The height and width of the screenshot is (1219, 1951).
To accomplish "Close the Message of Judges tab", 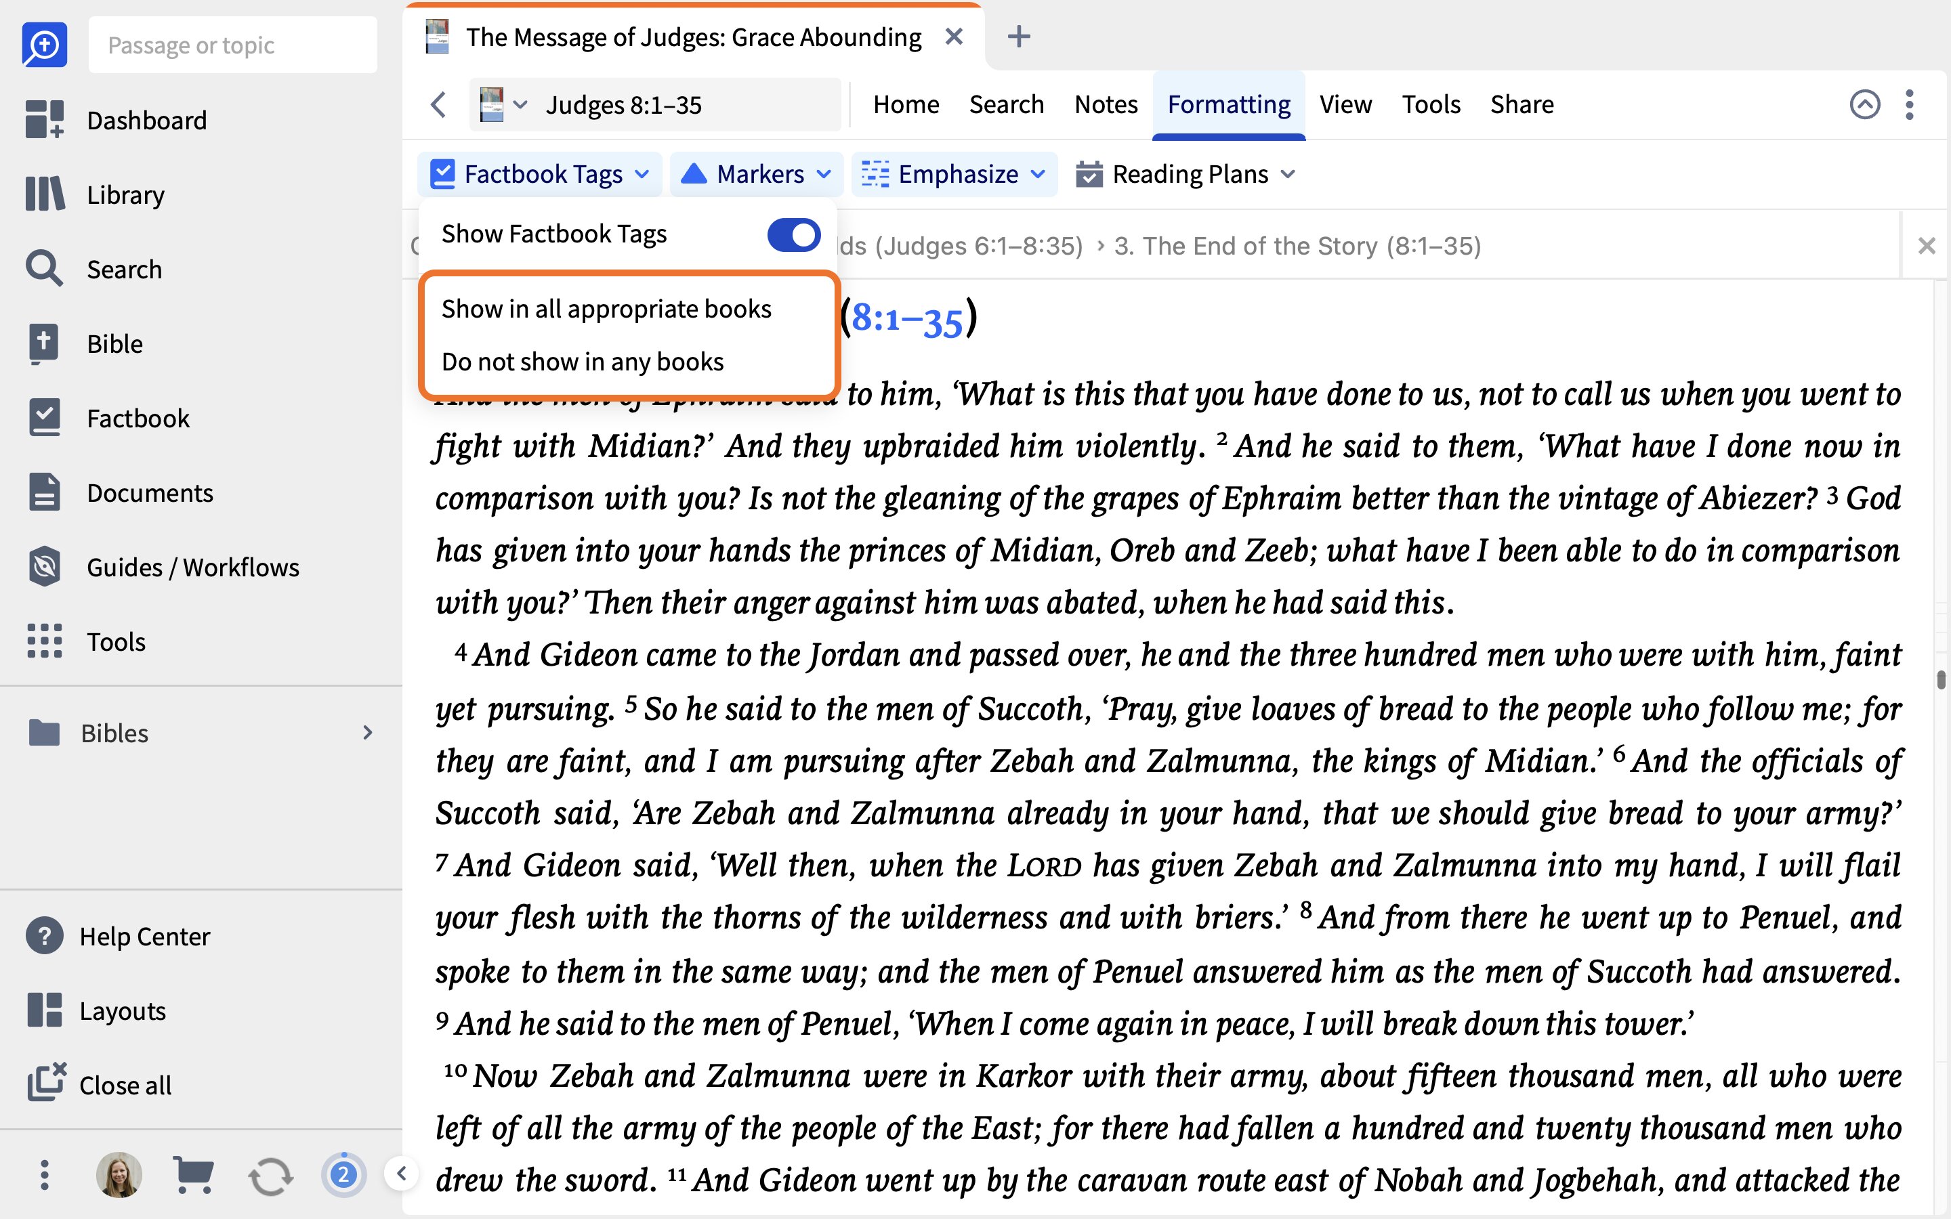I will point(954,37).
